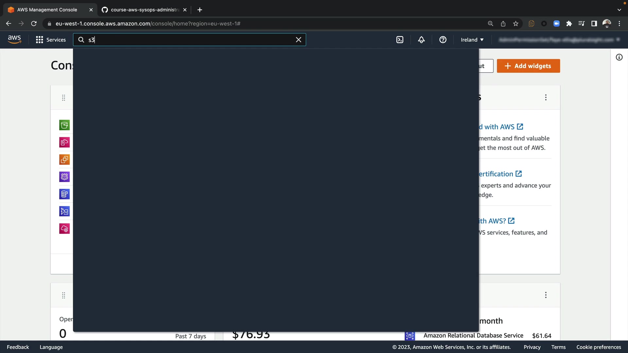Click into the s3 search input field
This screenshot has width=628, height=353.
tap(190, 40)
